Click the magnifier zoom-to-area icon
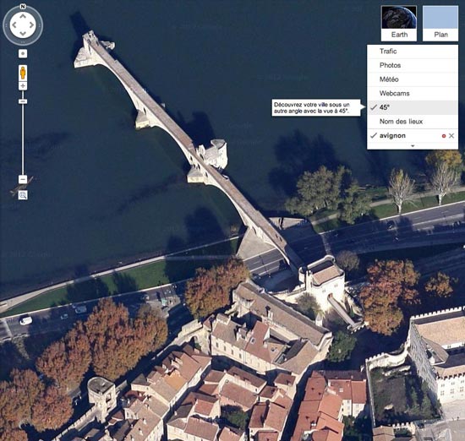 (x=23, y=195)
